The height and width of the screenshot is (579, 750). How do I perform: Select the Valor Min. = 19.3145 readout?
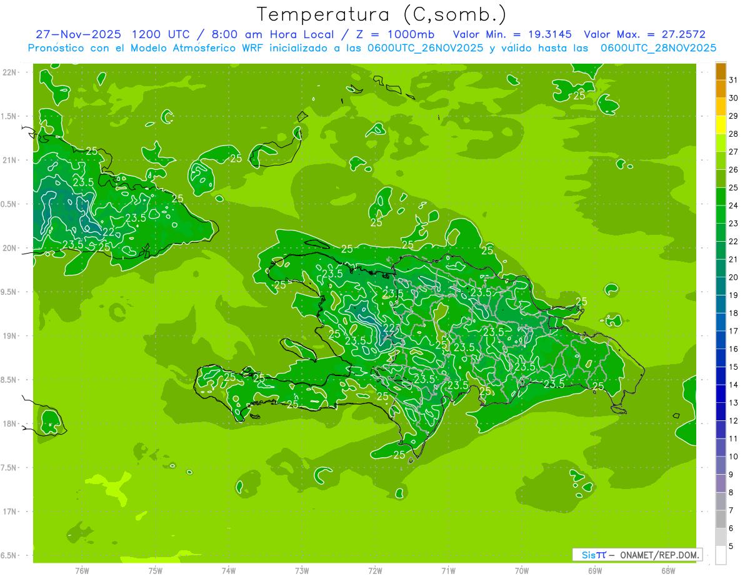click(x=514, y=34)
